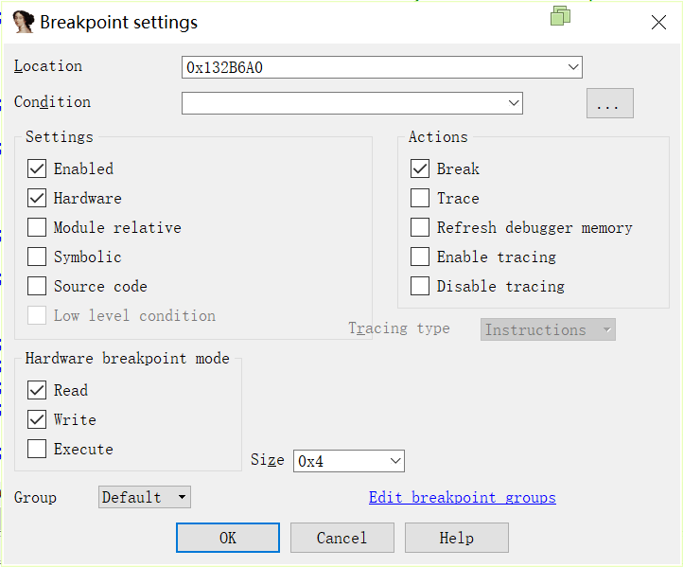Image resolution: width=683 pixels, height=567 pixels.
Task: Enable the Module relative option
Action: [37, 227]
